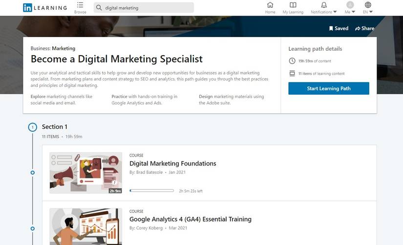
Task: Click the digital marketing search field
Action: coord(147,8)
